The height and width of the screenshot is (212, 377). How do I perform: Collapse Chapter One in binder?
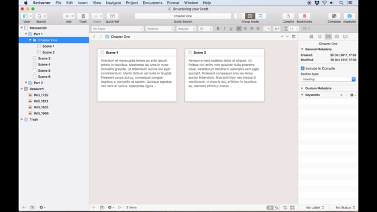click(30, 40)
